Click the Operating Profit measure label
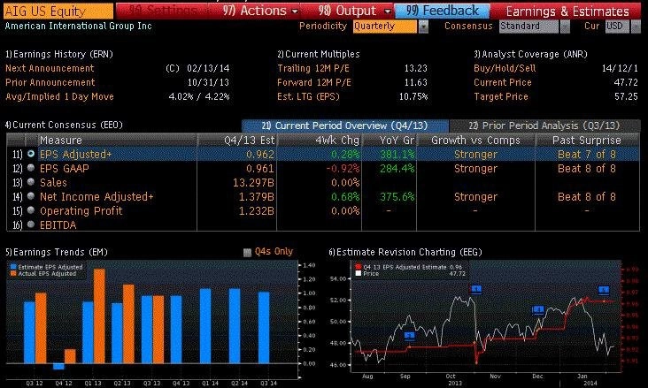 coord(81,211)
